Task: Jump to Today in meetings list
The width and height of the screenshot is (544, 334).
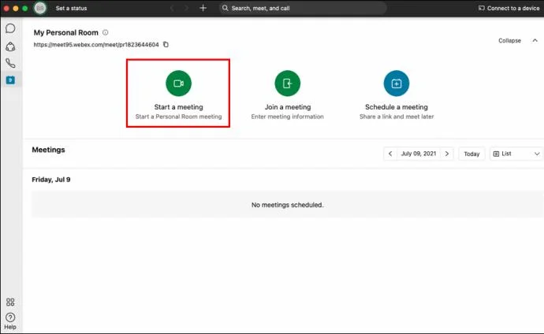Action: [471, 154]
